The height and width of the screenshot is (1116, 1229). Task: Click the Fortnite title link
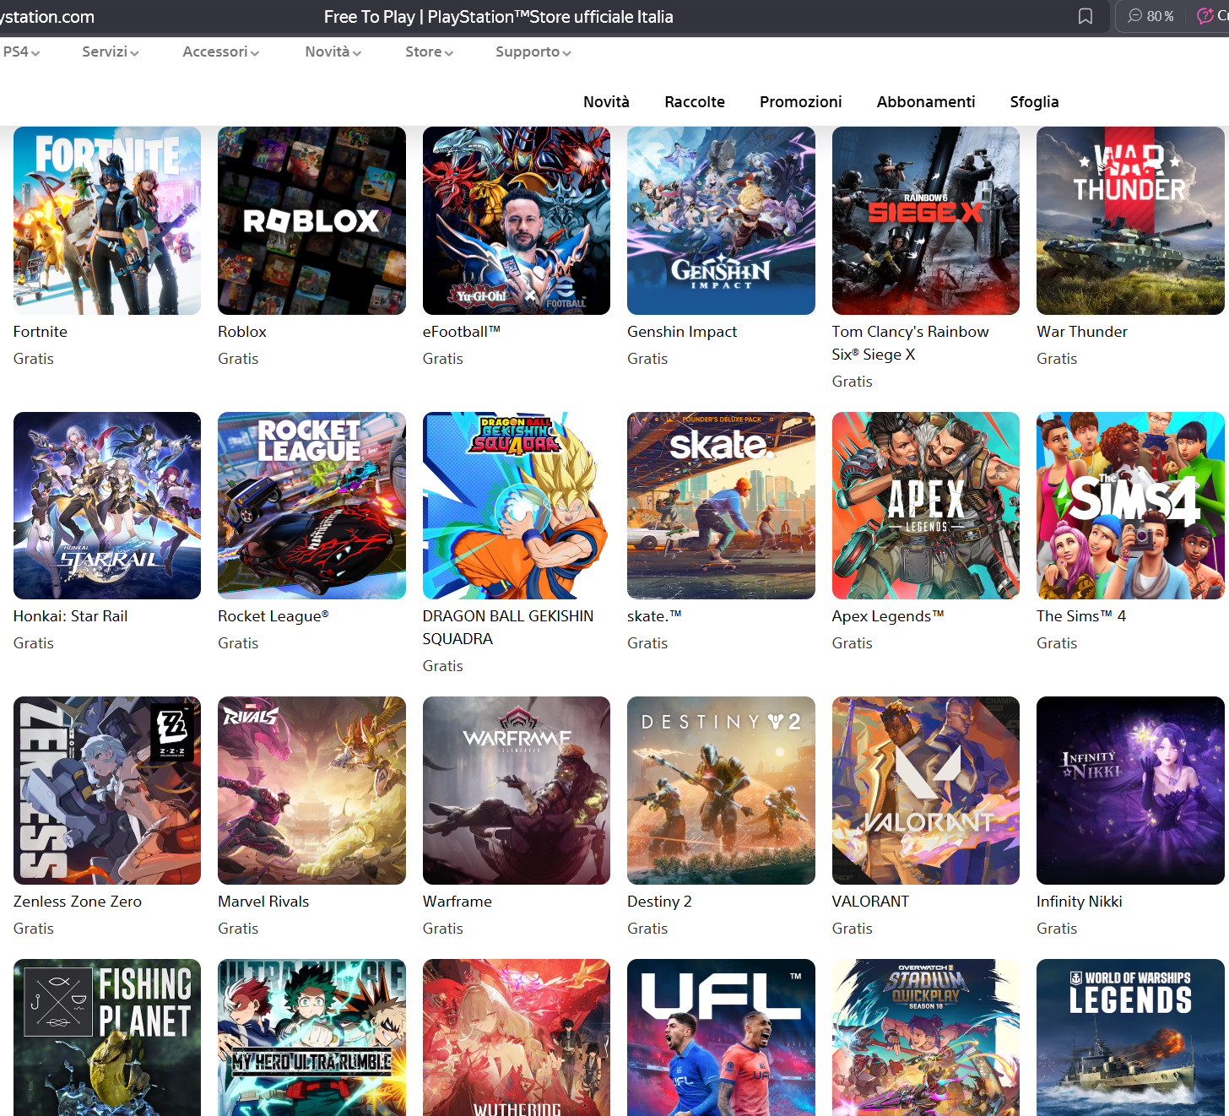pos(41,332)
